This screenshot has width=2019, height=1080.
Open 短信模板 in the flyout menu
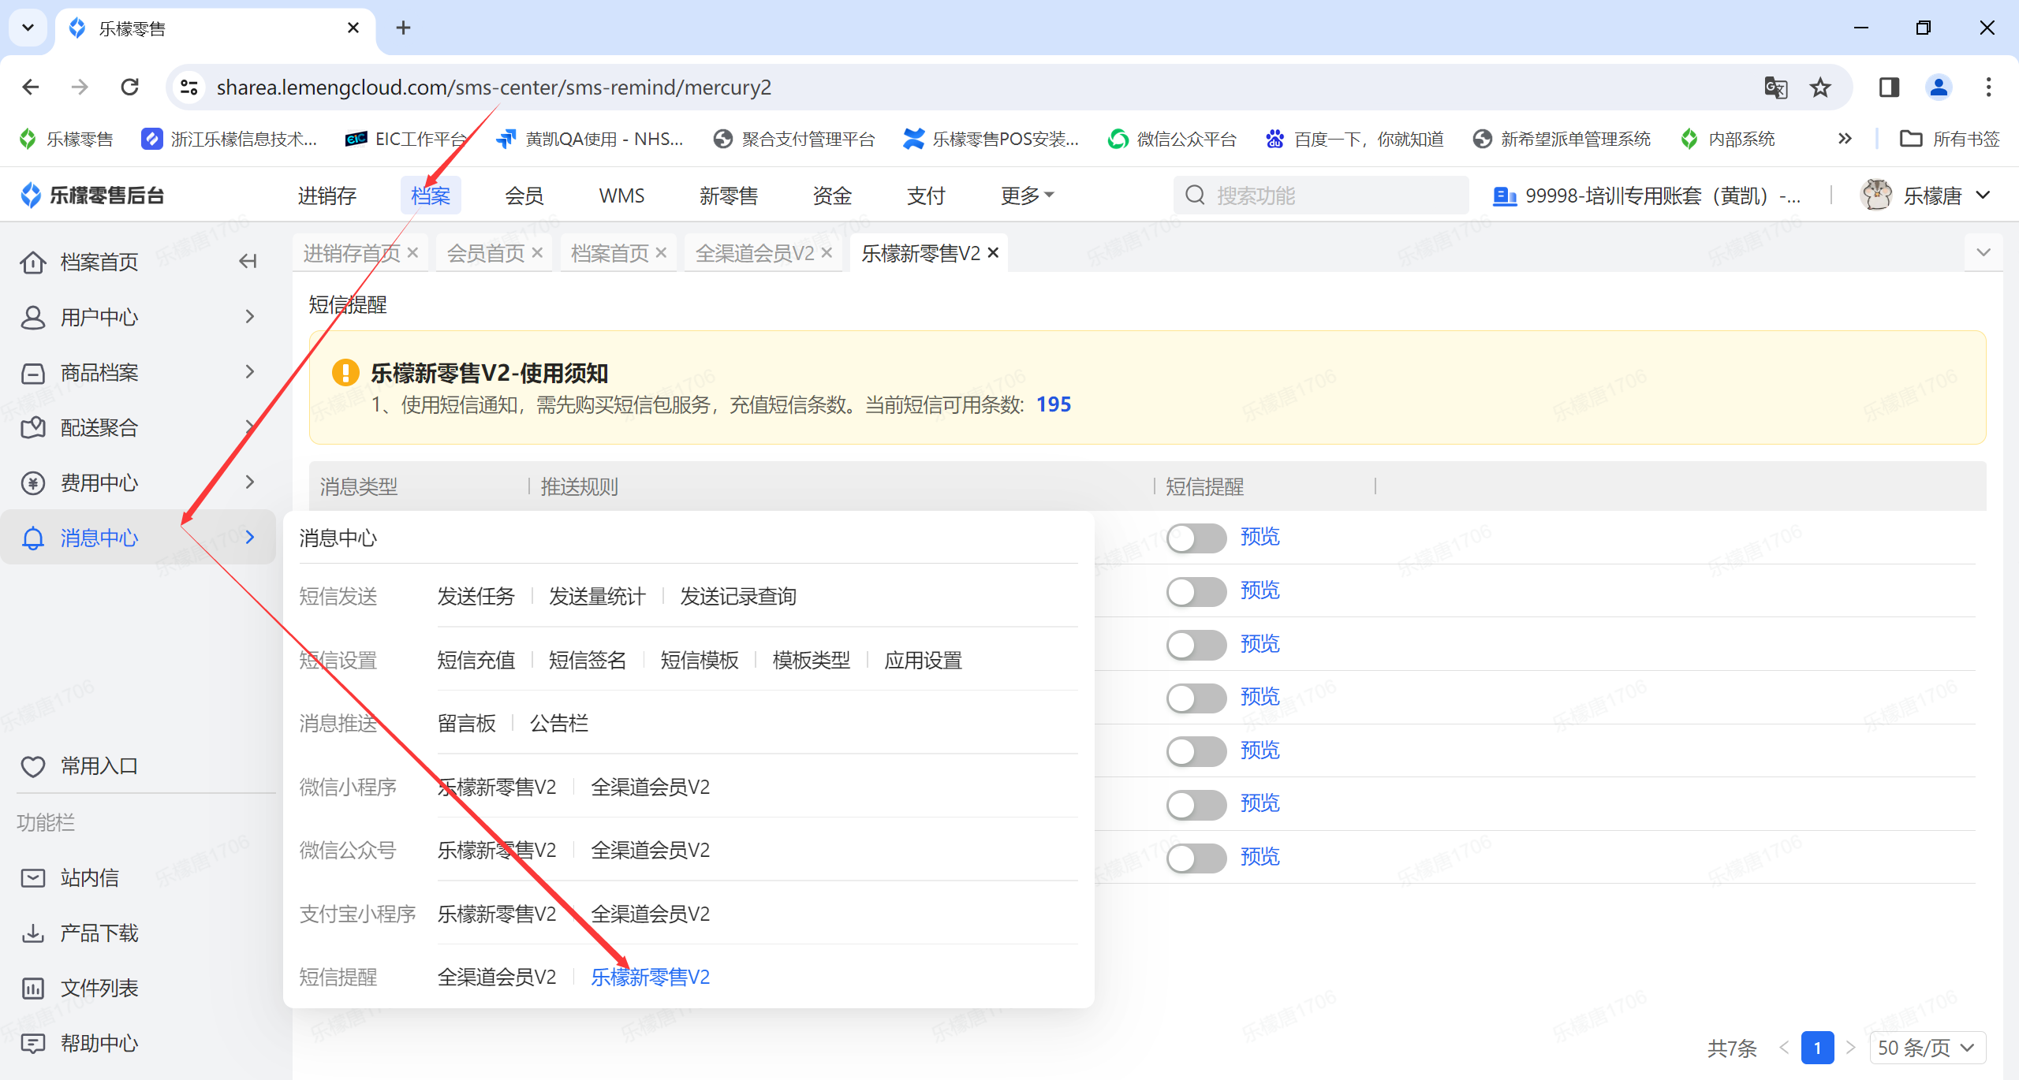(x=700, y=660)
